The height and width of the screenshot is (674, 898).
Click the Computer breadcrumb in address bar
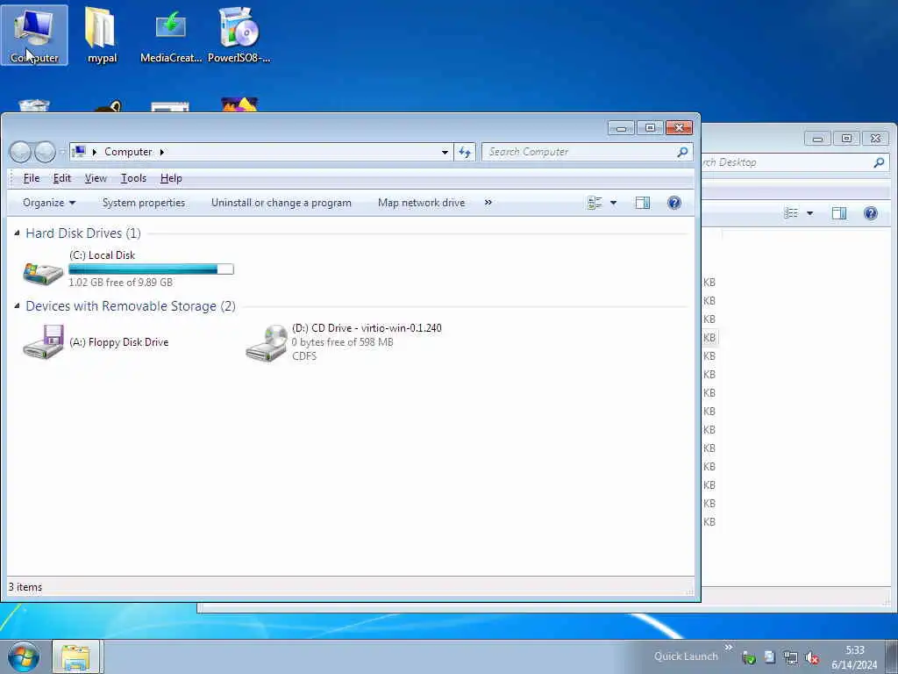tap(128, 152)
